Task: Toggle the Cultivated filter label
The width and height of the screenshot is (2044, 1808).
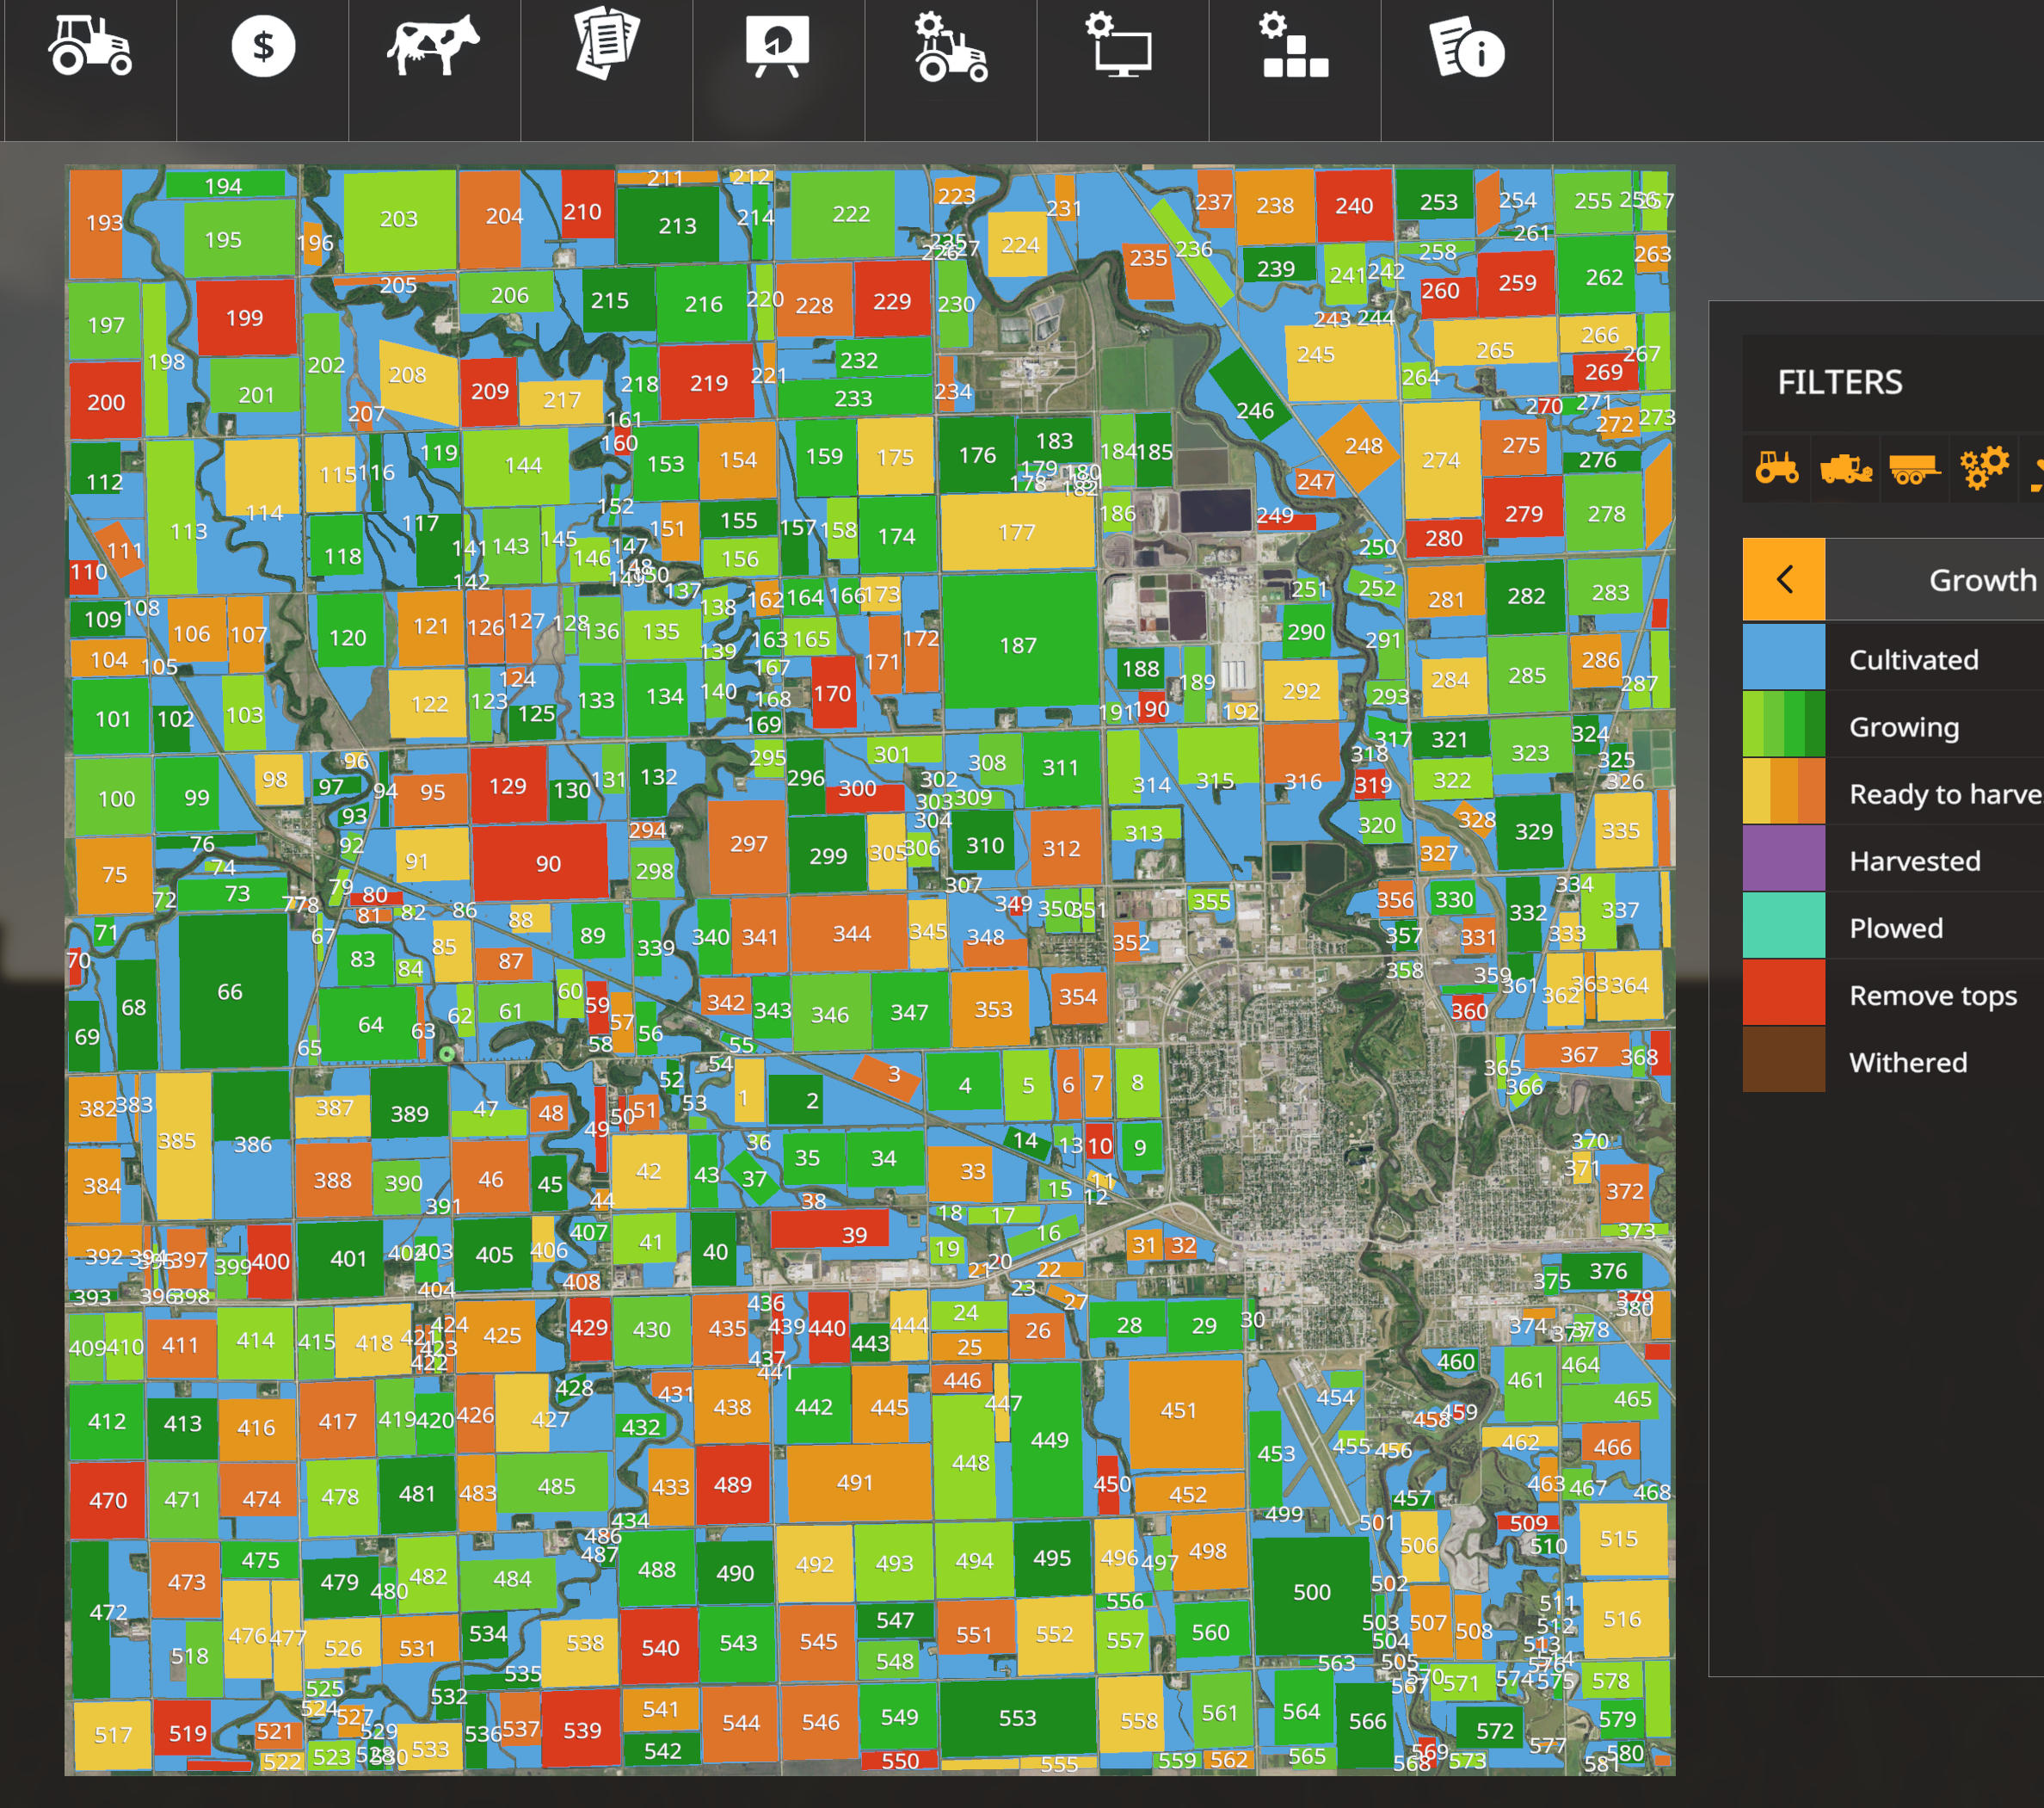Action: pos(1914,659)
